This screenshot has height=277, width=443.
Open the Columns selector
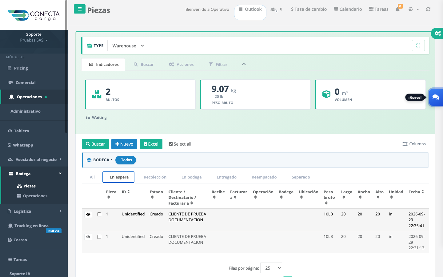(414, 144)
